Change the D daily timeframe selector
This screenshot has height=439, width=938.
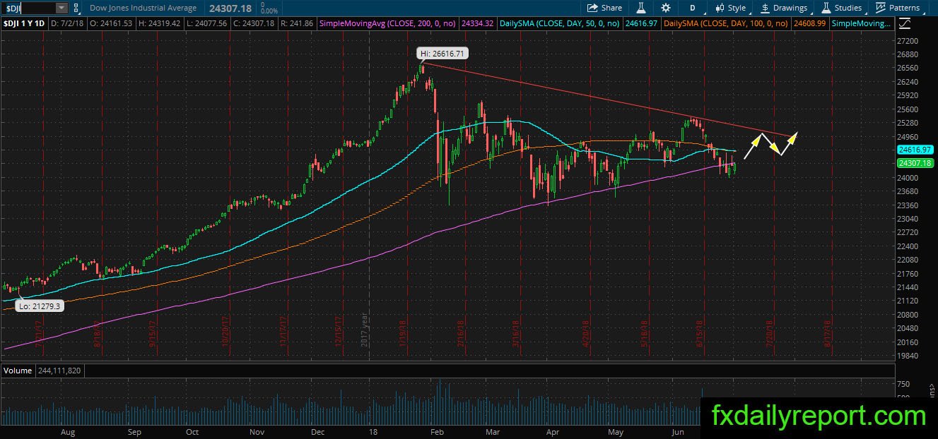(x=693, y=8)
